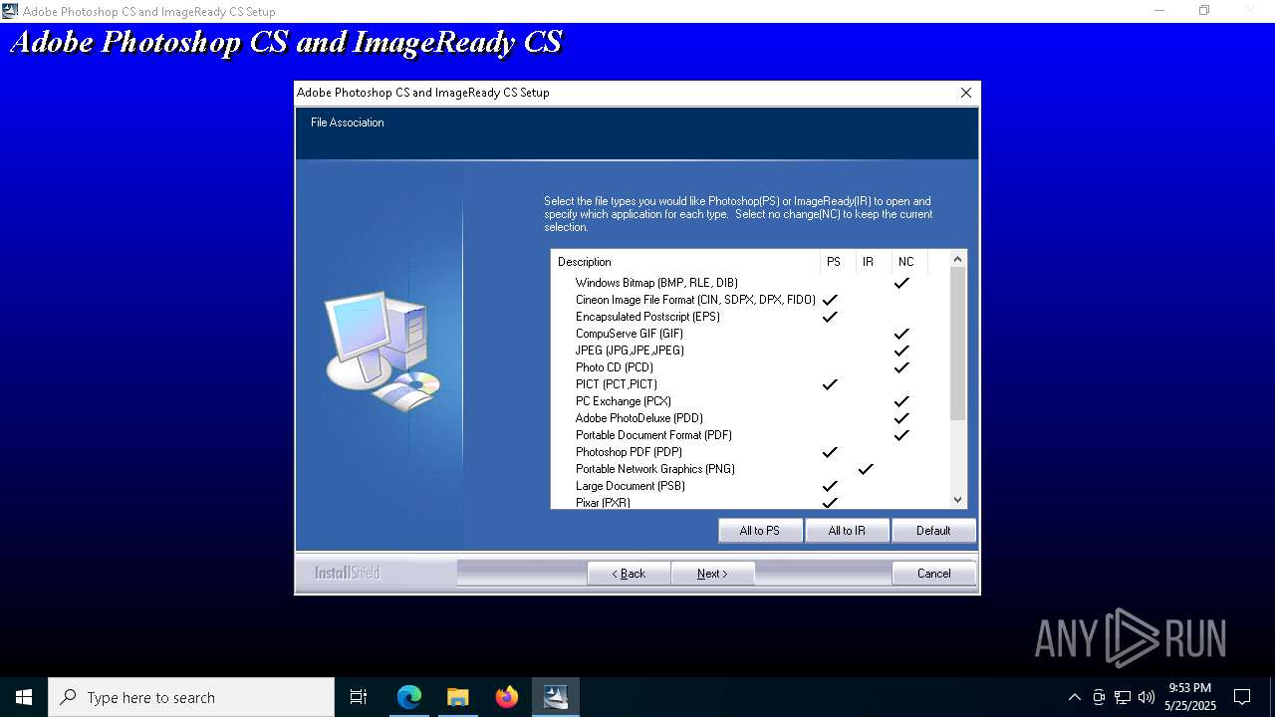The height and width of the screenshot is (717, 1275).
Task: Restore Default file associations
Action: coord(933,531)
